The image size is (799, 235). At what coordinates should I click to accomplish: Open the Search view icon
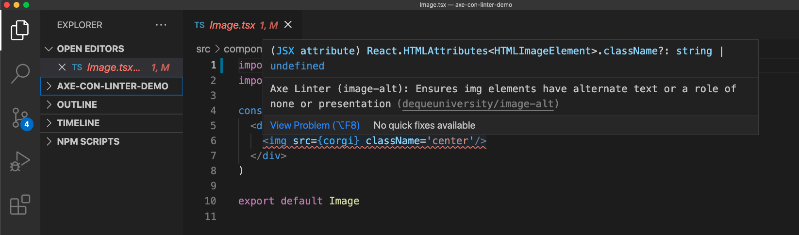(x=20, y=74)
